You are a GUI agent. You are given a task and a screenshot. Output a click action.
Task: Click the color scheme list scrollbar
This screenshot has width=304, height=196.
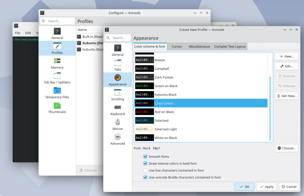[270, 109]
